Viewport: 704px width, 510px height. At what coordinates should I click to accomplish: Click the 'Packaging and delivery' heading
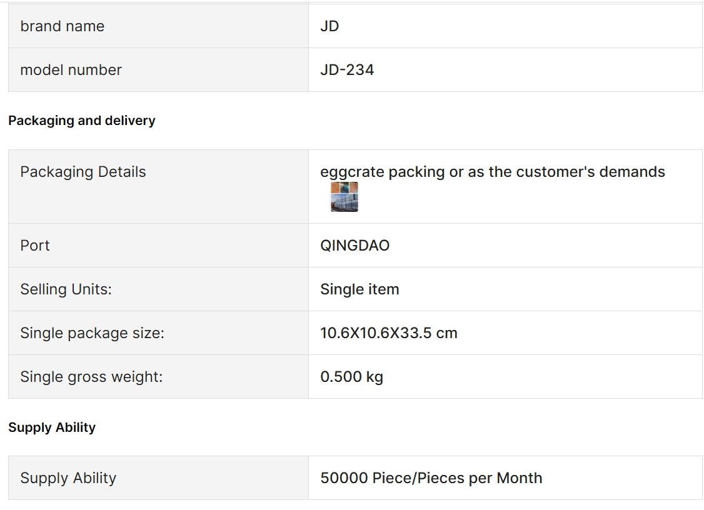(x=82, y=121)
